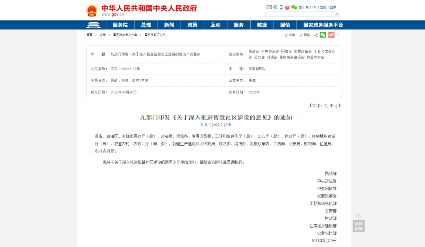
Task: Switch to simplified Chinese 简
Action: tap(300, 7)
